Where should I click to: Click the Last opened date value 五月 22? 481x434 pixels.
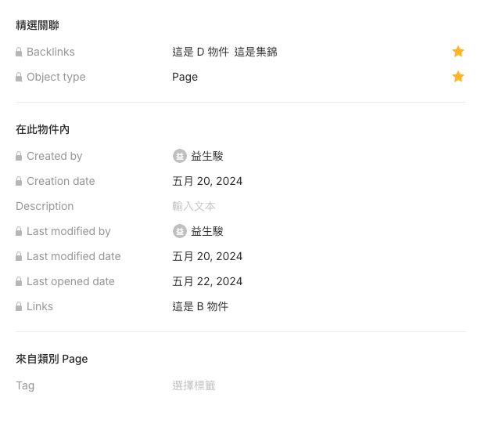(207, 281)
